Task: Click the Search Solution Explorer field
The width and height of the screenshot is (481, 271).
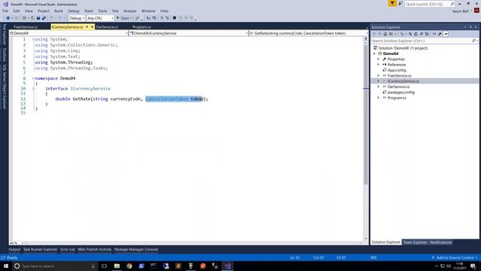Action: pyautogui.click(x=425, y=41)
